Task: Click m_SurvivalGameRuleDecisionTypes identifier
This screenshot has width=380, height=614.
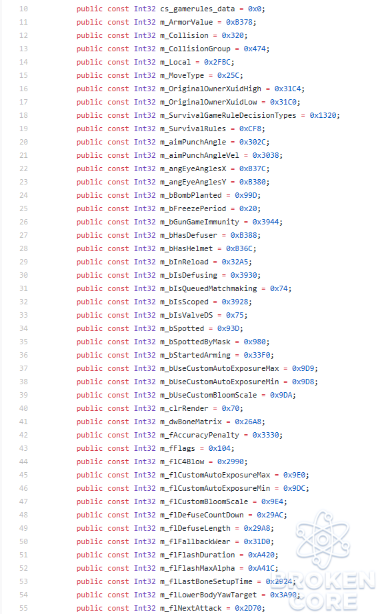Action: click(228, 115)
